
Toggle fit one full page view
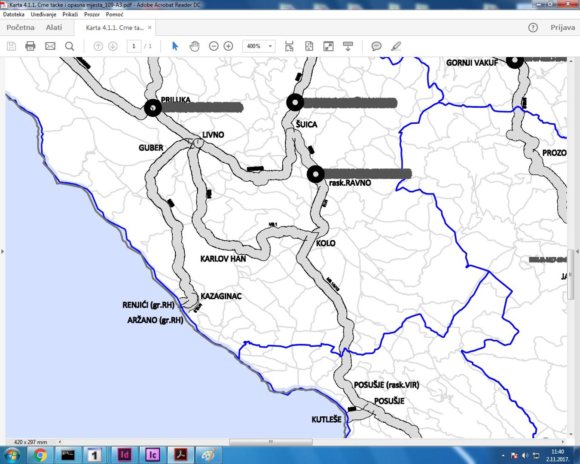309,46
